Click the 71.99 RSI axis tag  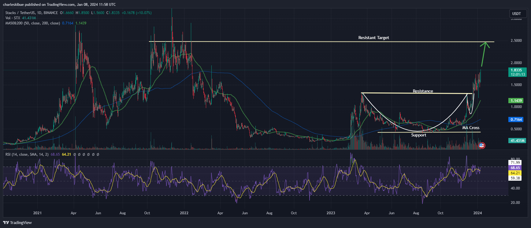pos(515,163)
